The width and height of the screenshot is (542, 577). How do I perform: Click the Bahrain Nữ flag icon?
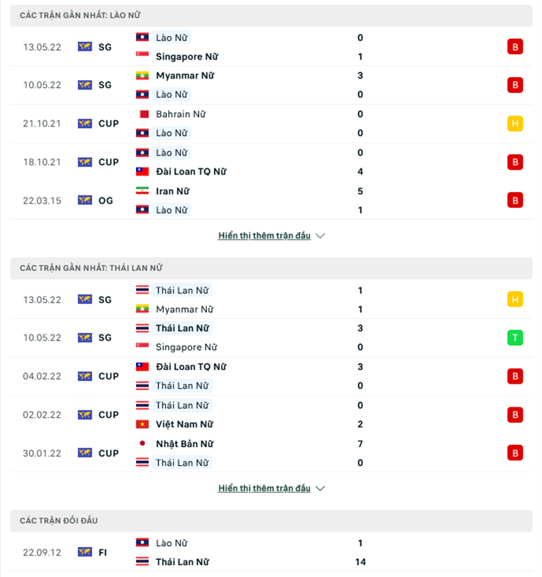(x=142, y=114)
